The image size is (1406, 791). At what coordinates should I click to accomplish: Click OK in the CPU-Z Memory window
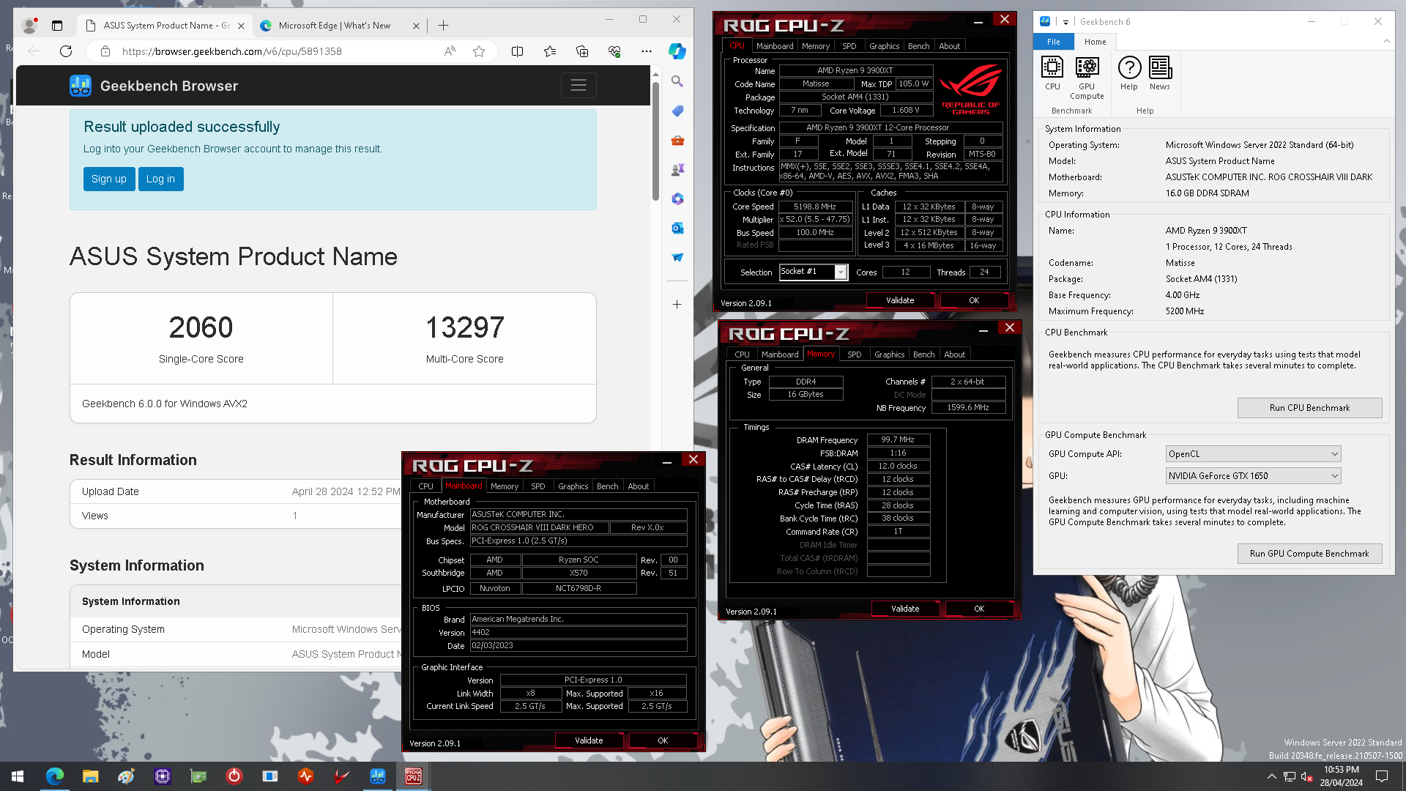pos(979,609)
